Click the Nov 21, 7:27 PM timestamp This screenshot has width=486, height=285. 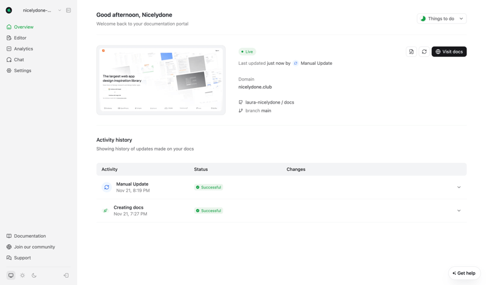pos(130,214)
